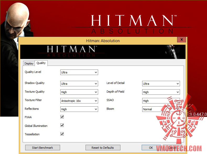Open the Bloom dropdown

(x=161, y=109)
